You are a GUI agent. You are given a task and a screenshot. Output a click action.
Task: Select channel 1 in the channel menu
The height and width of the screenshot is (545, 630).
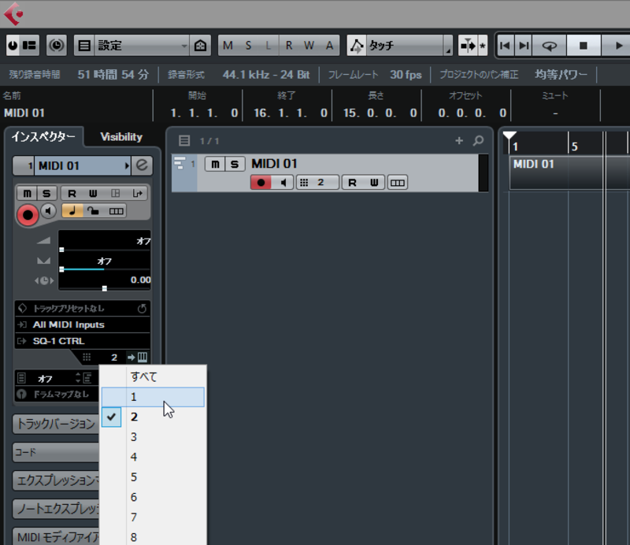click(x=153, y=397)
